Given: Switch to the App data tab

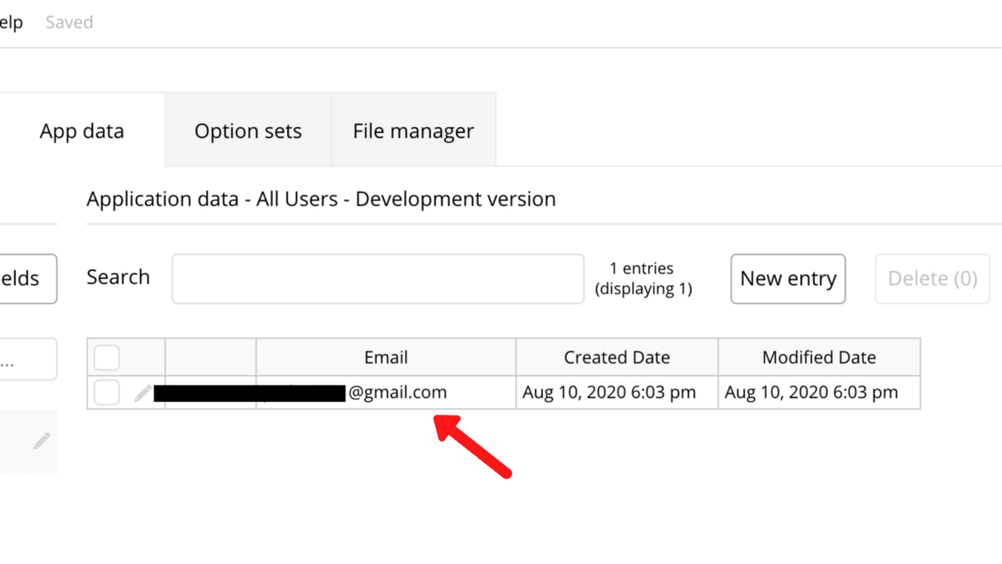Looking at the screenshot, I should (x=82, y=131).
